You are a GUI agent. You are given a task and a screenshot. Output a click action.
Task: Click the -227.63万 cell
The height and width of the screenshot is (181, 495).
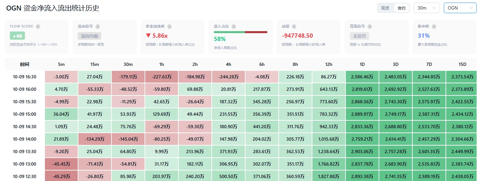162,77
